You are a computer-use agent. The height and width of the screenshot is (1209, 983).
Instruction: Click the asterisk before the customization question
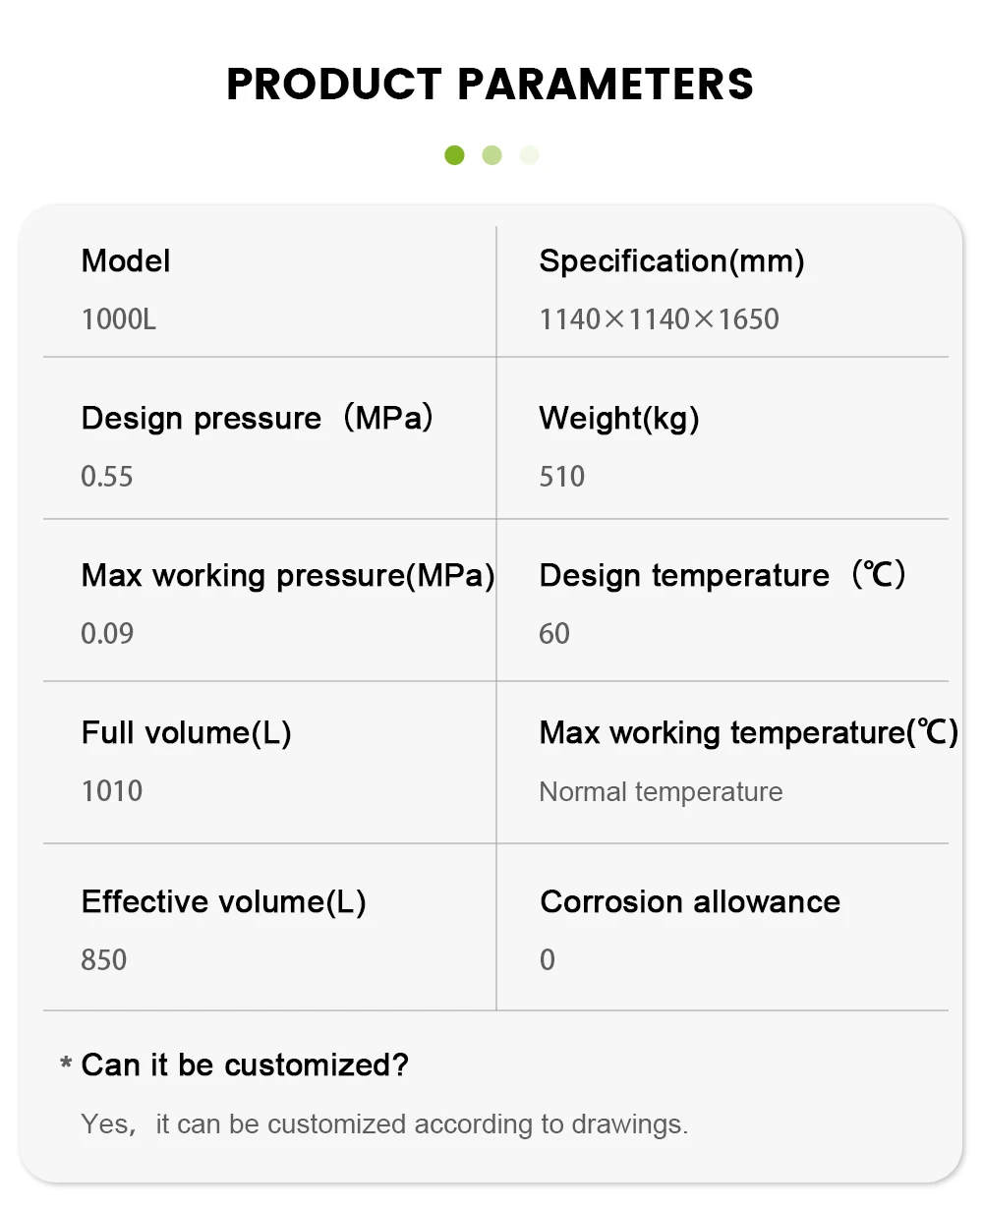tap(66, 1065)
